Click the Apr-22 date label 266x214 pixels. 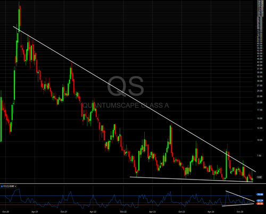(x=93, y=212)
